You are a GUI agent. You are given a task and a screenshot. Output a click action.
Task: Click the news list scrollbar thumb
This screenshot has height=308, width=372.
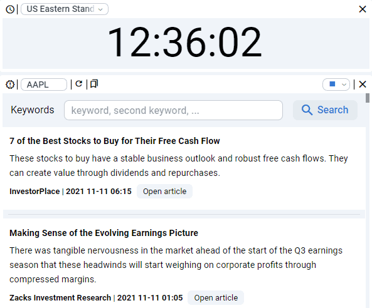368,98
